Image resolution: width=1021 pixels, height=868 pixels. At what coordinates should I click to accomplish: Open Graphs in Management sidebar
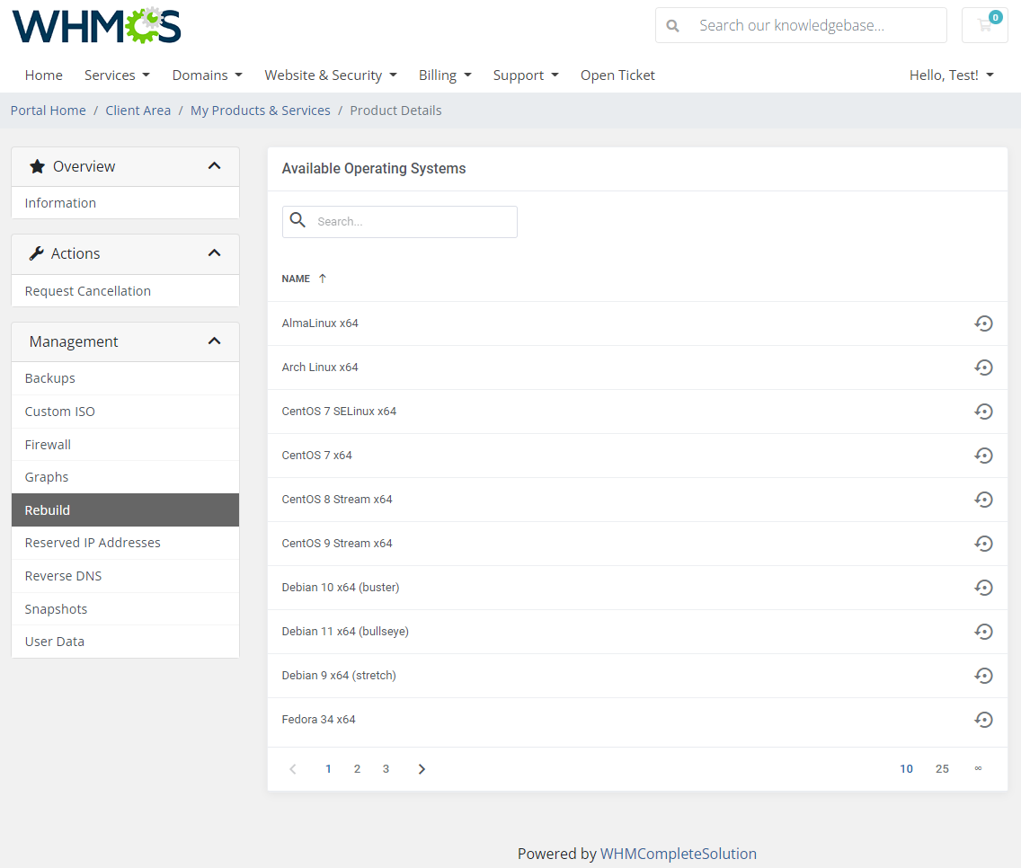(x=125, y=477)
